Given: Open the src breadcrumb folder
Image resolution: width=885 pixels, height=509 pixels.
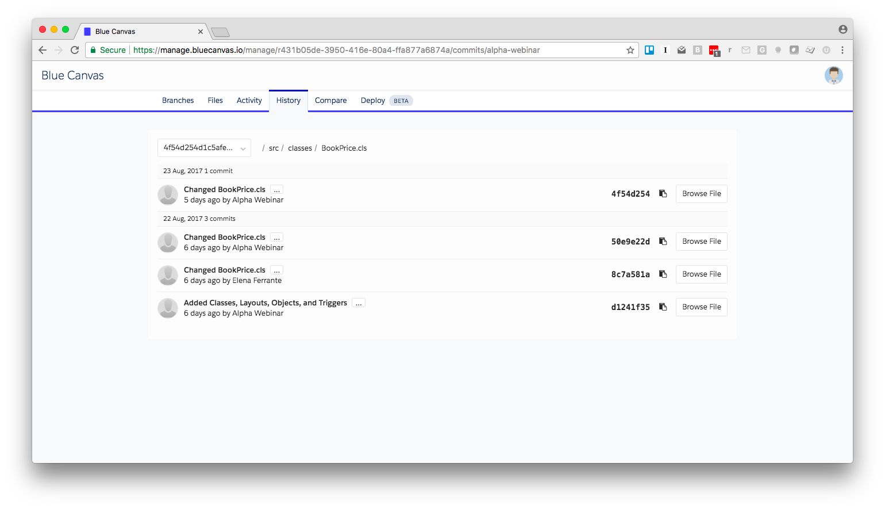Looking at the screenshot, I should click(274, 148).
